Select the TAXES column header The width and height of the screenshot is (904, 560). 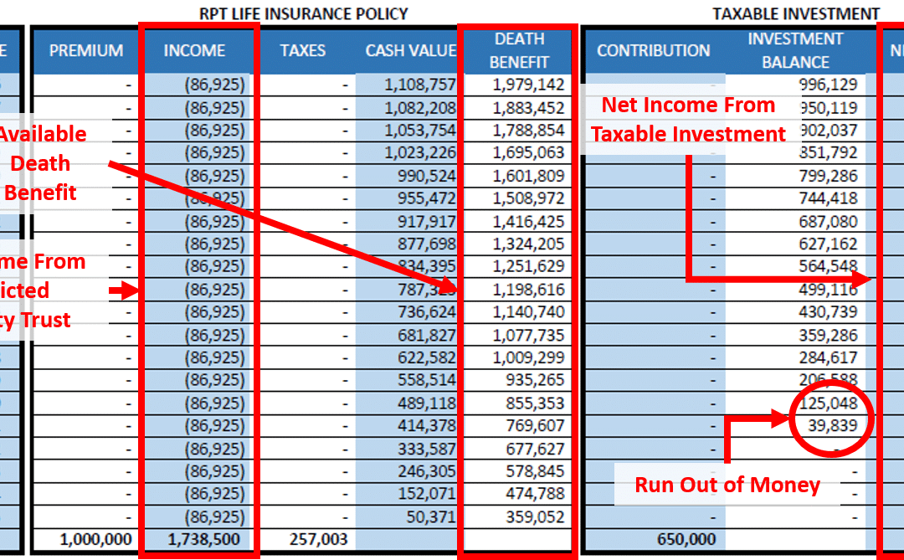(x=303, y=51)
